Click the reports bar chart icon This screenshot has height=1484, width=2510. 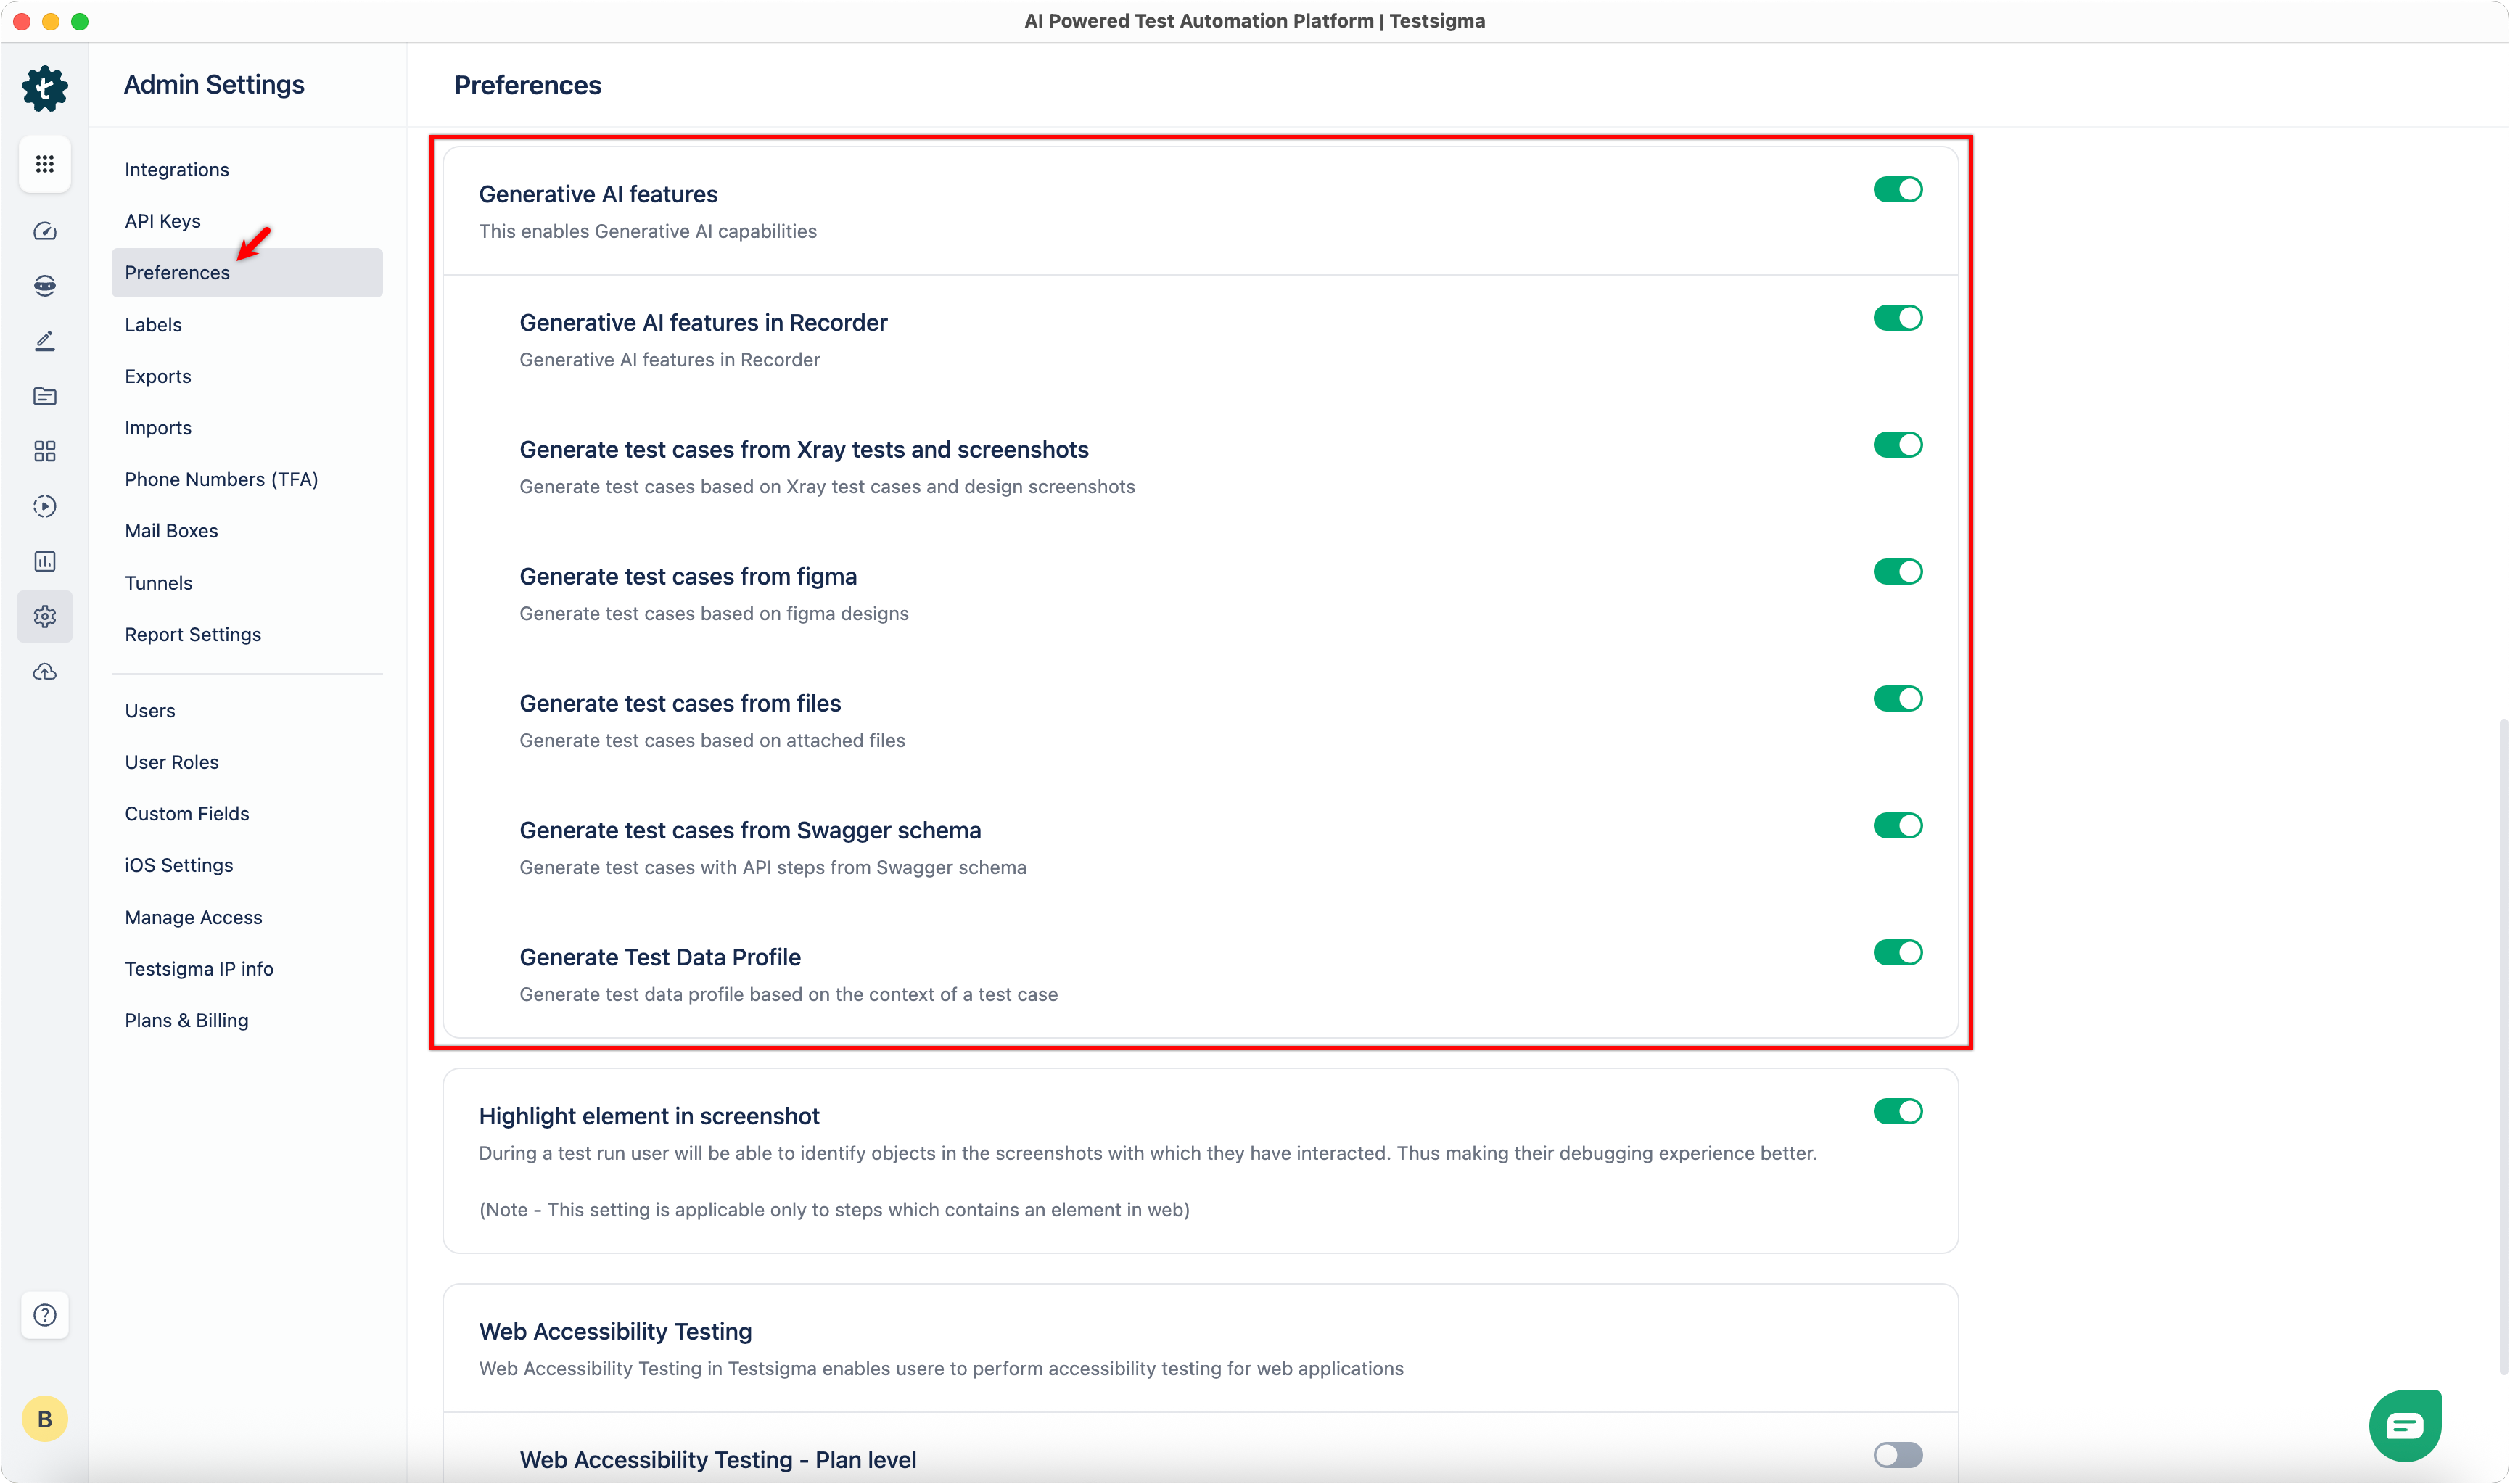click(x=44, y=561)
